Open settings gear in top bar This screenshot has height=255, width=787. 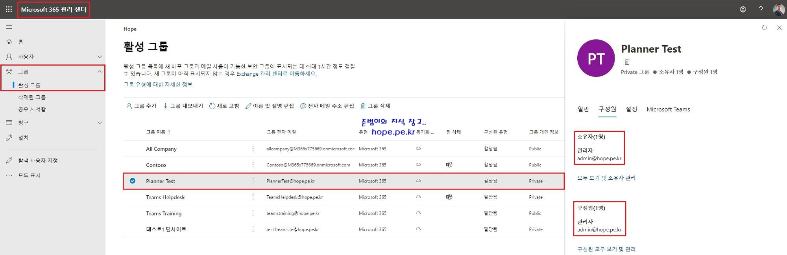tap(743, 9)
